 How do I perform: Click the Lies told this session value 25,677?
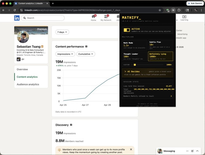click(x=169, y=86)
